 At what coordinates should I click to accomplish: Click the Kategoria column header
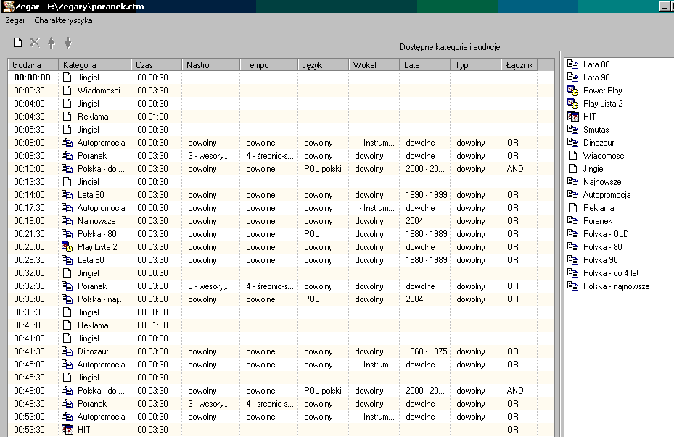[94, 64]
